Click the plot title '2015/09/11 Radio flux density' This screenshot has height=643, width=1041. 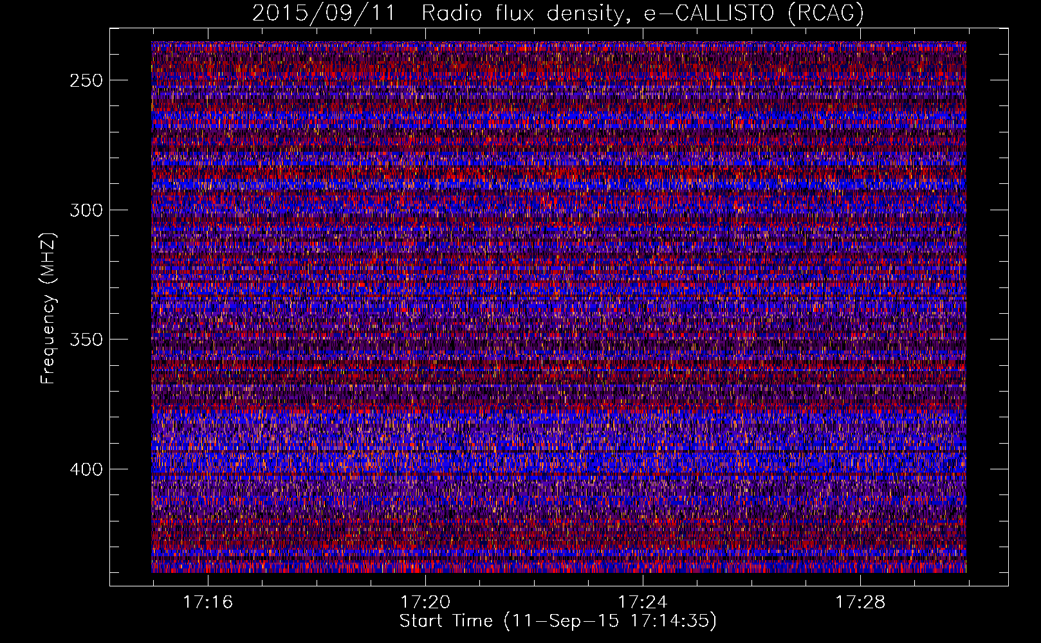pos(558,13)
